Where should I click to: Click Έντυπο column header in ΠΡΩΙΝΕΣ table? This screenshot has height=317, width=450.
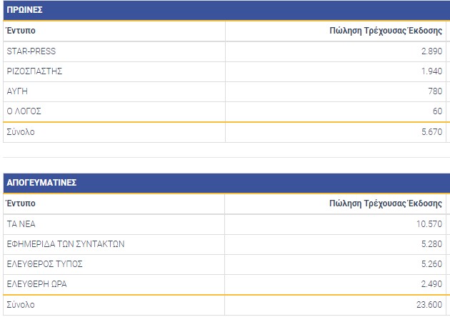pos(21,31)
